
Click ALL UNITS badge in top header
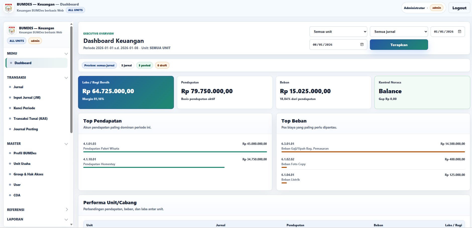point(75,10)
